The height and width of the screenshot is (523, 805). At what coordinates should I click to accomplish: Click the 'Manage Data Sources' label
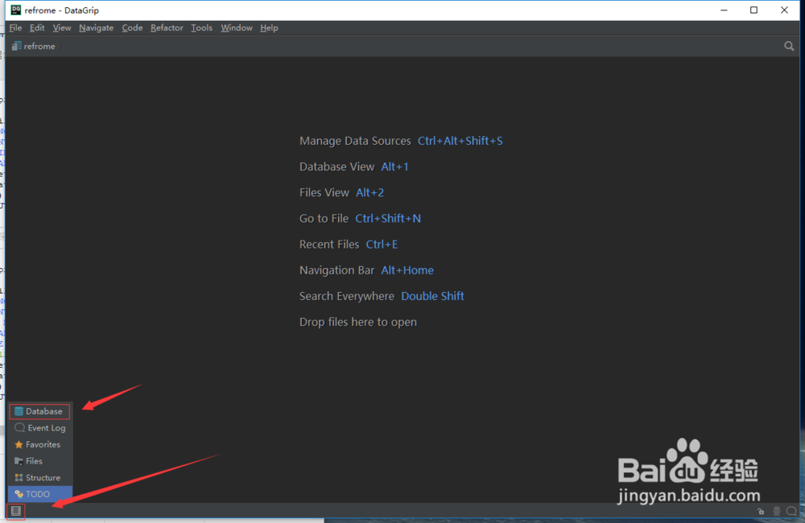point(355,141)
